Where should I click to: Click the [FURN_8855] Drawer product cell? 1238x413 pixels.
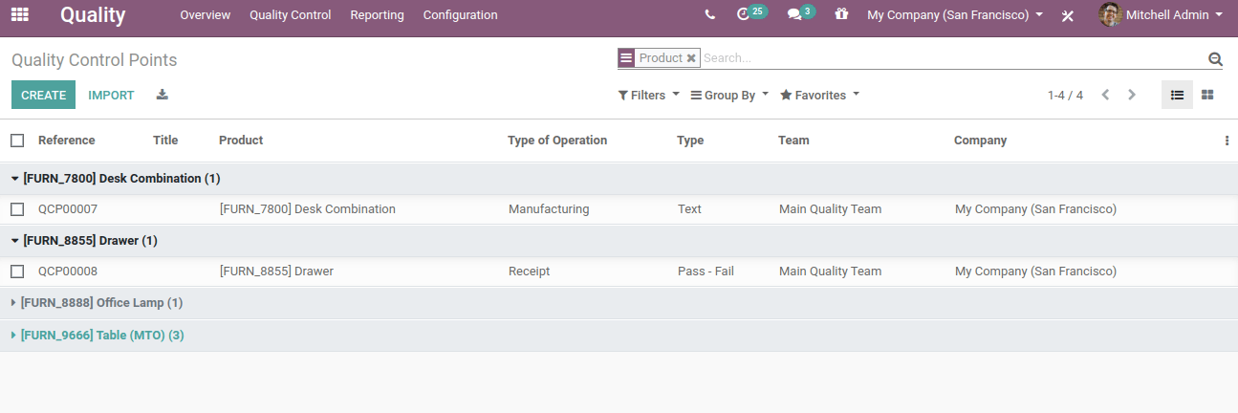tap(276, 272)
